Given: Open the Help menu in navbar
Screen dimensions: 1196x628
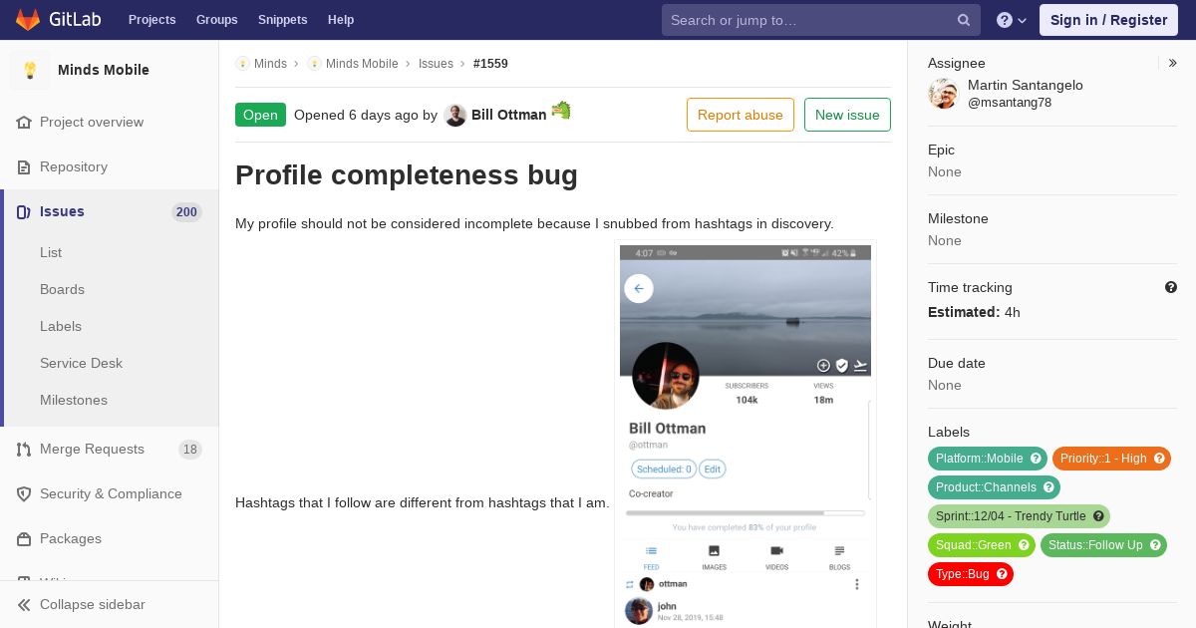Looking at the screenshot, I should (x=341, y=20).
